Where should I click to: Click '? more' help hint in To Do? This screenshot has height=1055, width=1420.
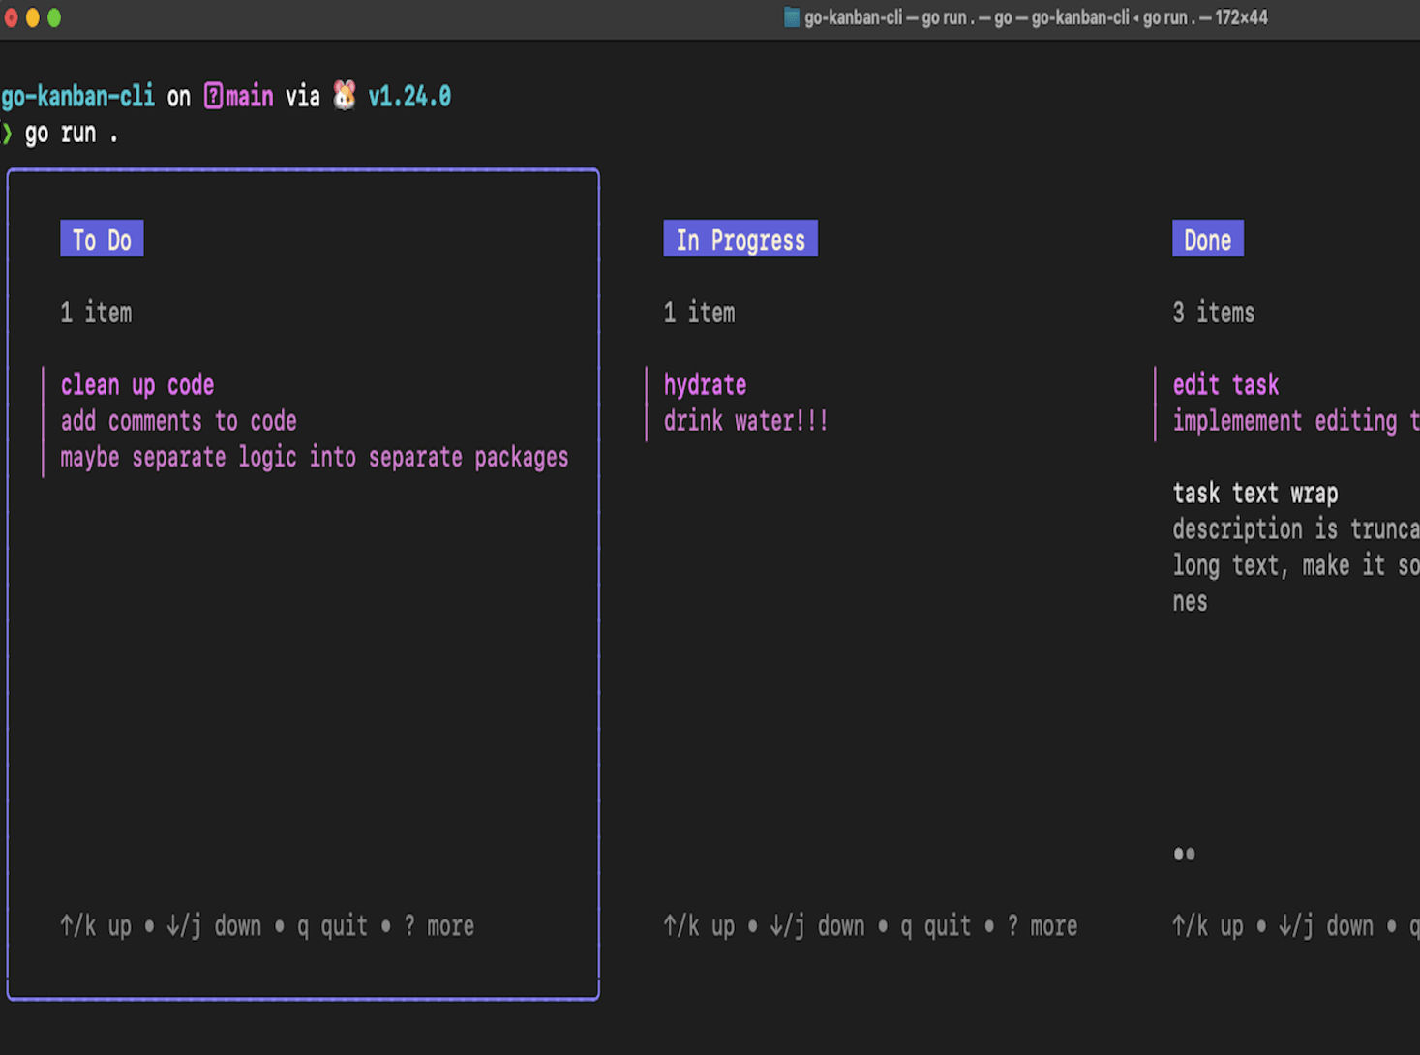pyautogui.click(x=439, y=926)
